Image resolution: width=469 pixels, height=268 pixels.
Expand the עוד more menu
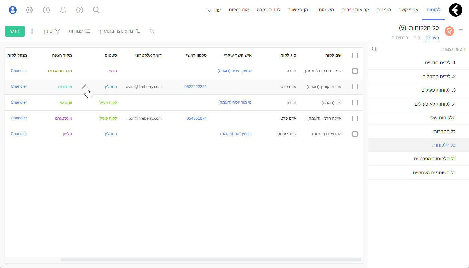(214, 10)
